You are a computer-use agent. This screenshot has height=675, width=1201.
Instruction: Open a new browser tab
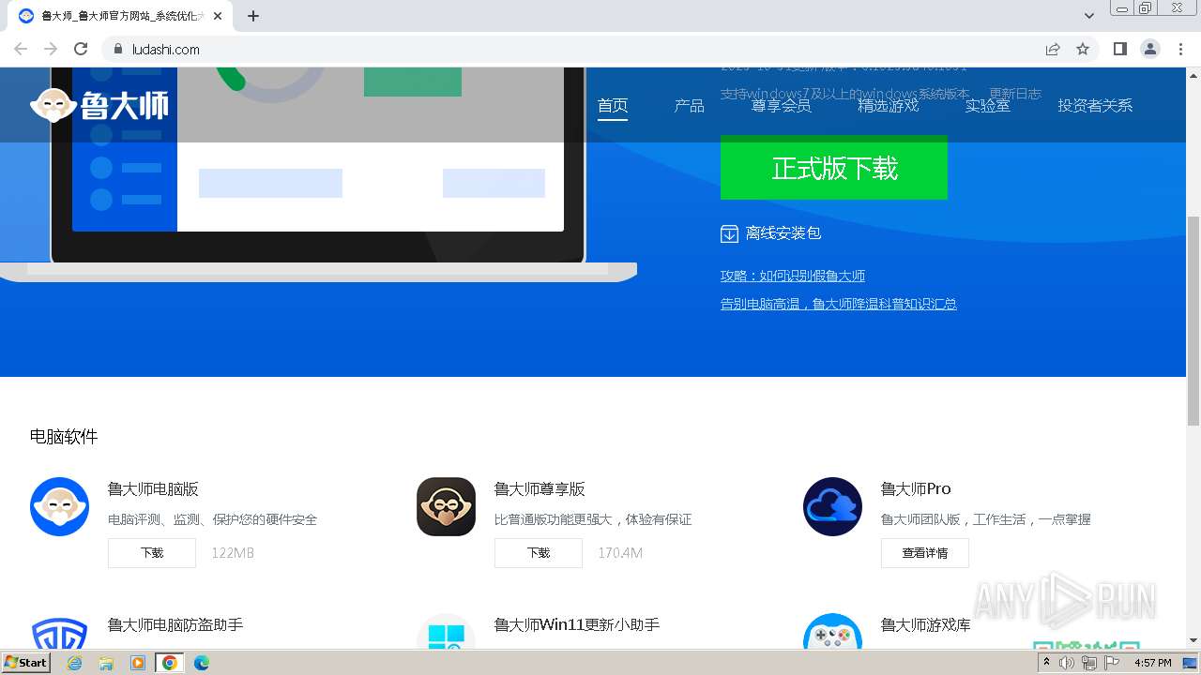click(253, 16)
